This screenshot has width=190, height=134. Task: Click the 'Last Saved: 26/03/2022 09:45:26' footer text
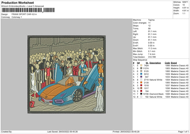tap(62, 131)
